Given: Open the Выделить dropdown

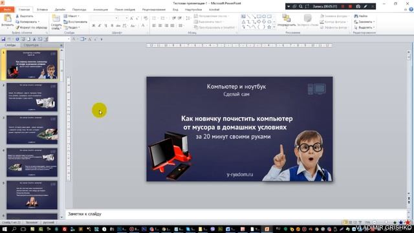Looking at the screenshot, I should (x=365, y=27).
